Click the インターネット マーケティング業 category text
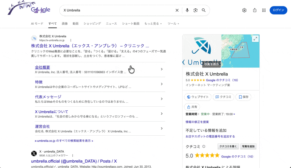 click(208, 85)
